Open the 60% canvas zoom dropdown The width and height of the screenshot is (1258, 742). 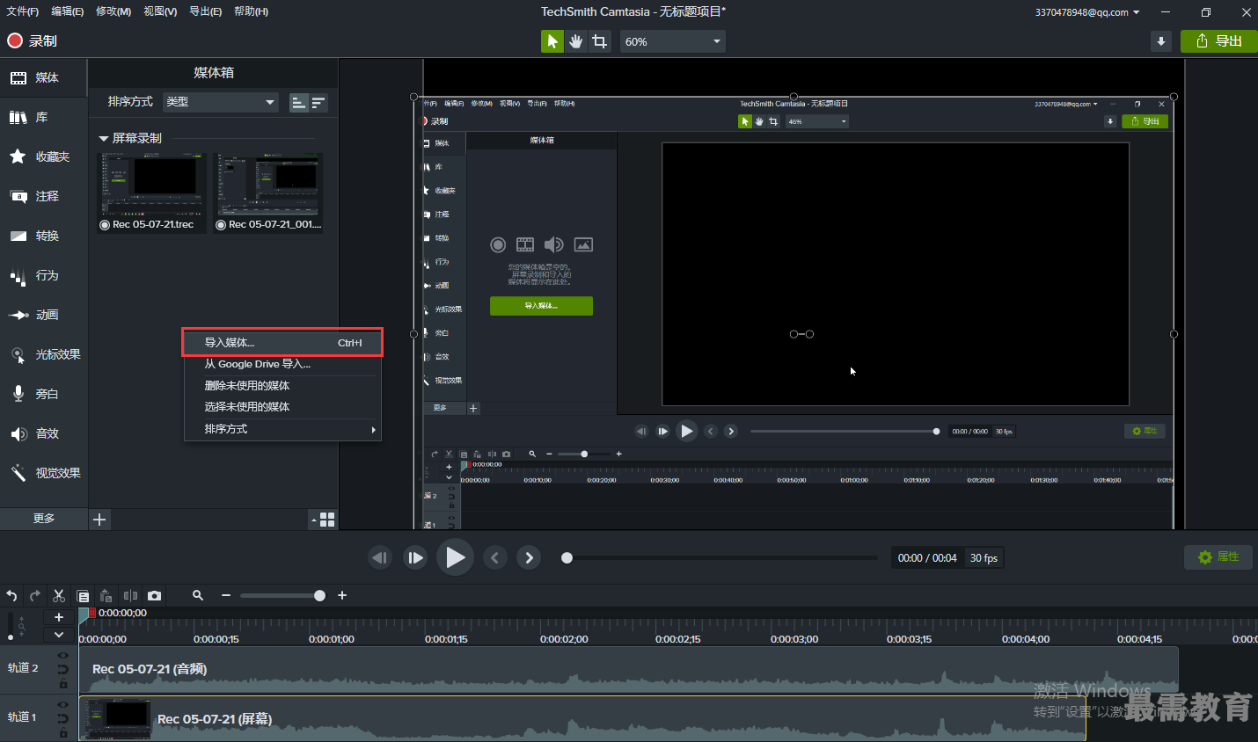673,41
